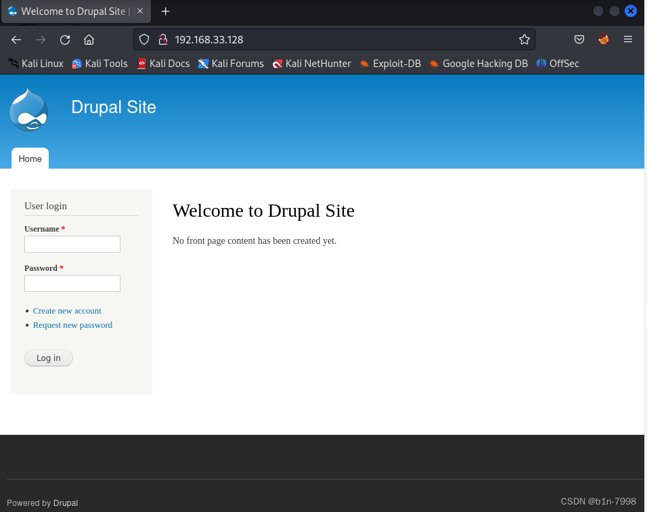Open the Kali Forums bookmark
This screenshot has height=512, width=647.
coord(231,64)
